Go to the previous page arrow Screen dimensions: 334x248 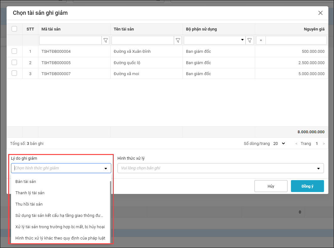296,144
